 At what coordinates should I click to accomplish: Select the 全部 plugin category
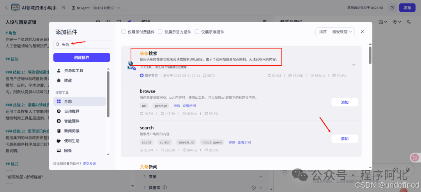[80, 101]
